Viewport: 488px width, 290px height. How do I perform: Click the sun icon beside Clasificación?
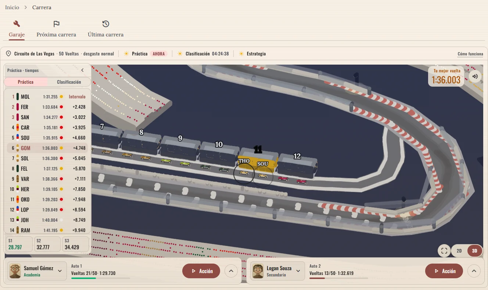[x=180, y=54]
